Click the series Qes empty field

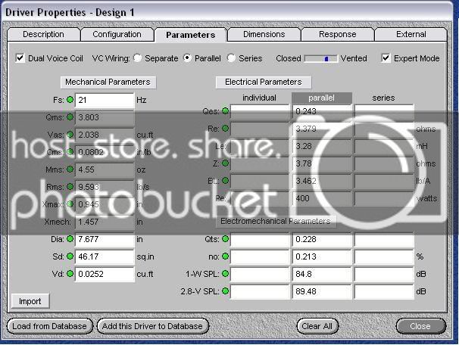(x=384, y=111)
